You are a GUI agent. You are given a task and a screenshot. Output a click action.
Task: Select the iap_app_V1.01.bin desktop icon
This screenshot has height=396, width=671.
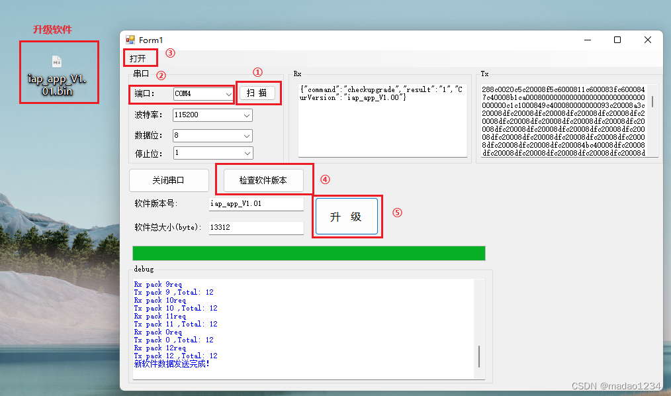tap(58, 73)
